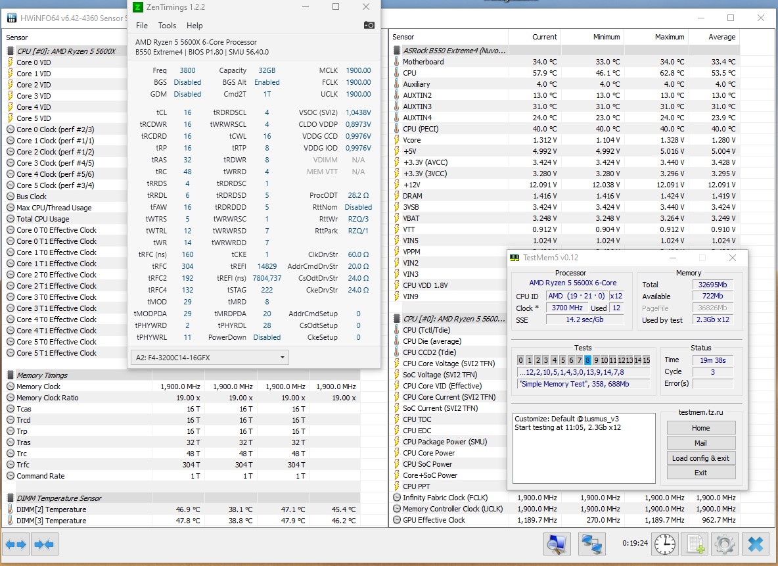Click the blue X close sensors icon
This screenshot has width=778, height=566.
click(x=756, y=545)
